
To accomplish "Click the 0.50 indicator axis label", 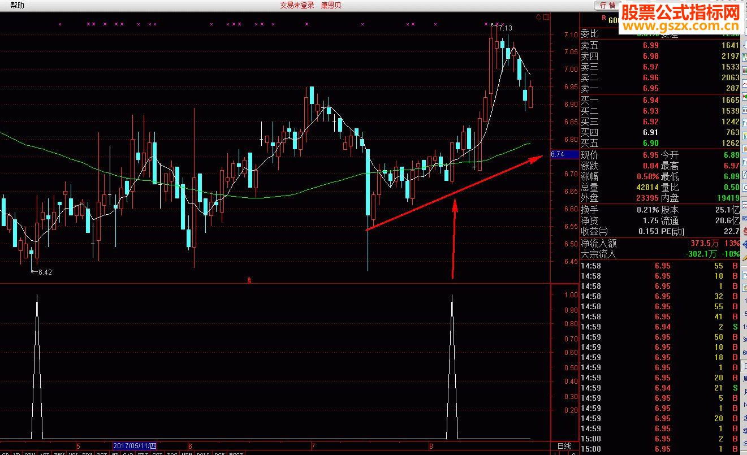I will coord(571,367).
